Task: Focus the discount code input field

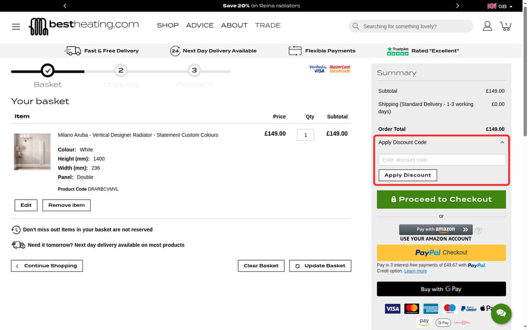Action: [442, 160]
